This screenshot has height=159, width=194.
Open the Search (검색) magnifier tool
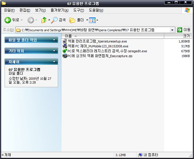click(x=54, y=20)
